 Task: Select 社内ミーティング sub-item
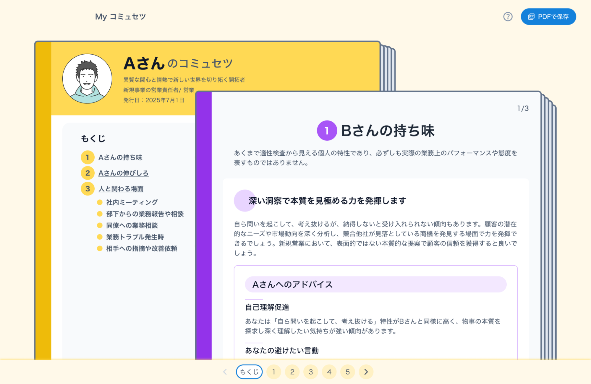point(132,202)
